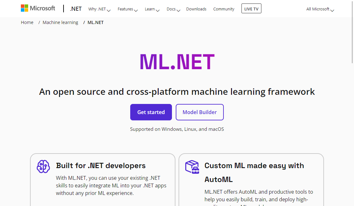Open the Community menu item
Image resolution: width=354 pixels, height=206 pixels.
click(x=224, y=9)
